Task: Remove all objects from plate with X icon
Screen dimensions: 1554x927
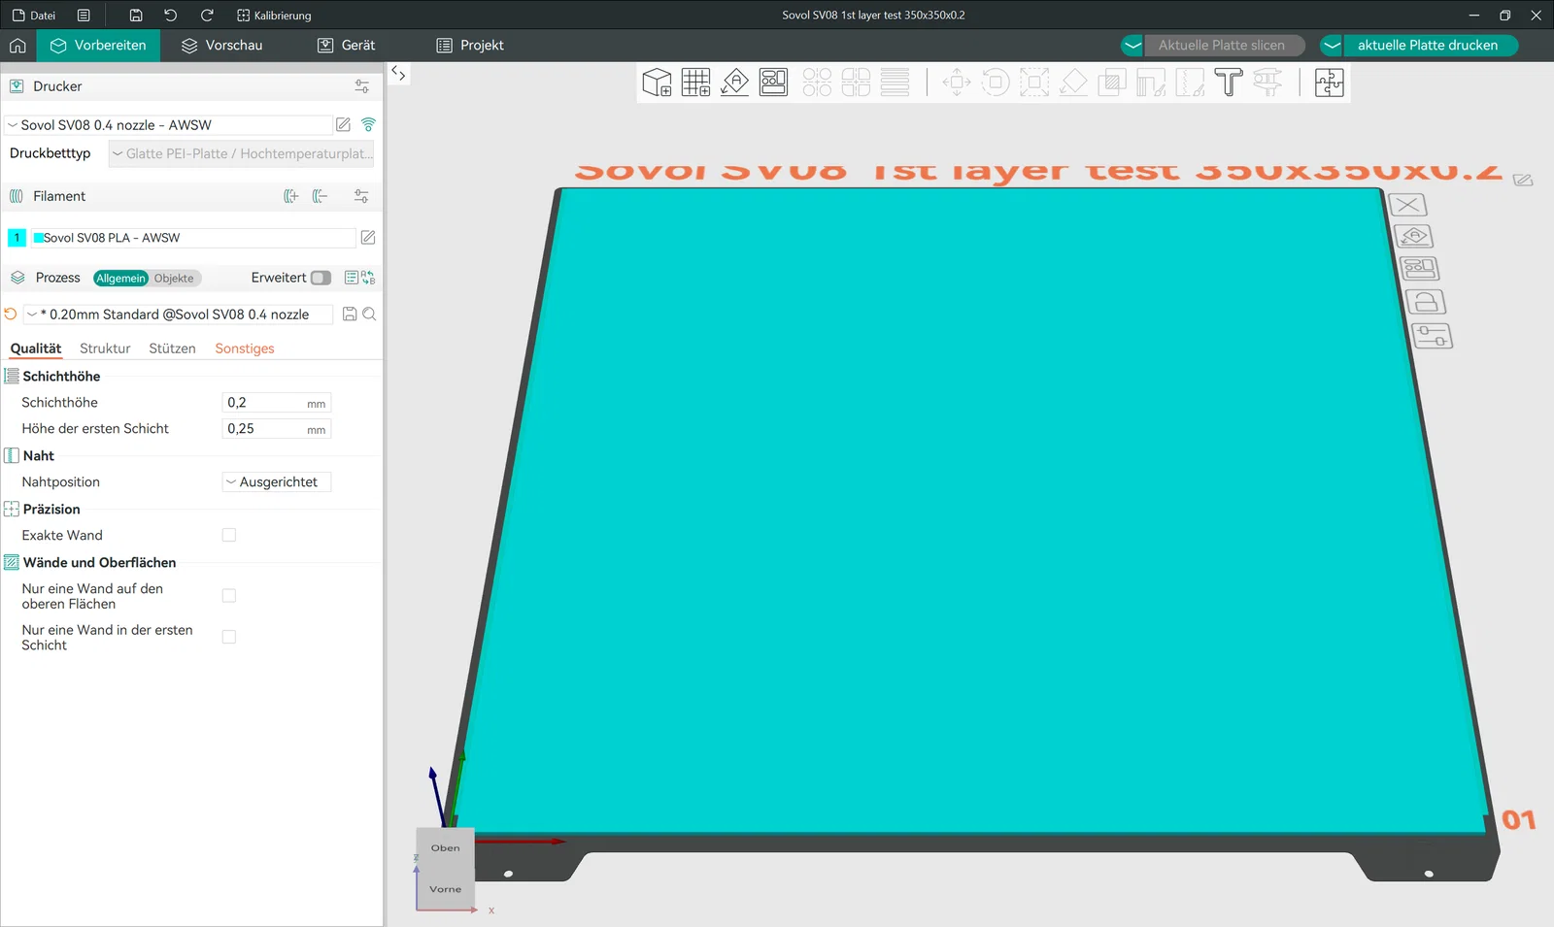Action: [1407, 205]
